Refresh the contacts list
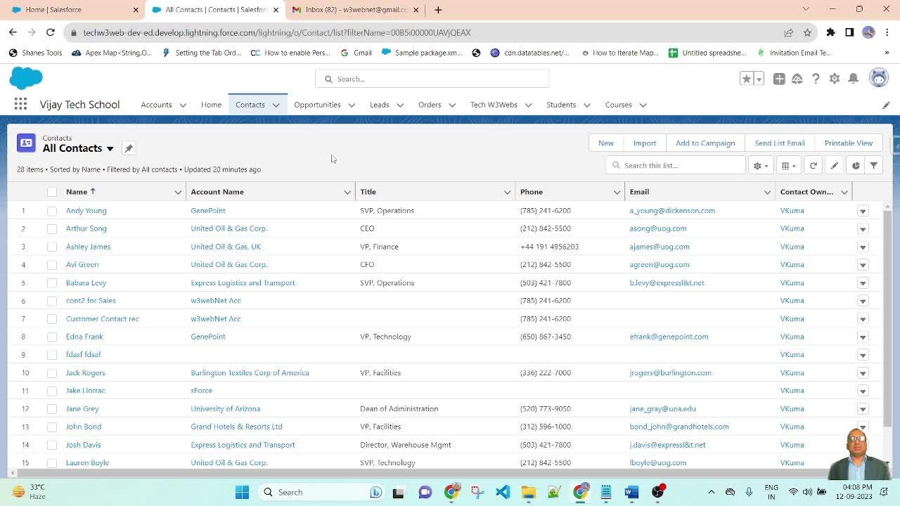Viewport: 900px width, 506px height. [814, 165]
